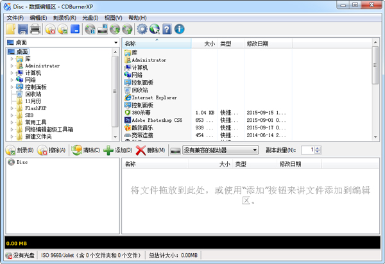Click the erase disc icon with red X
The image size is (385, 264).
pyautogui.click(x=51, y=29)
